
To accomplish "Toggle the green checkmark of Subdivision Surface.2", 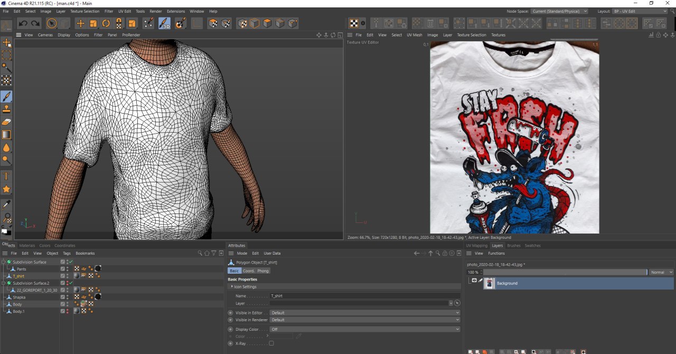I will click(71, 283).
